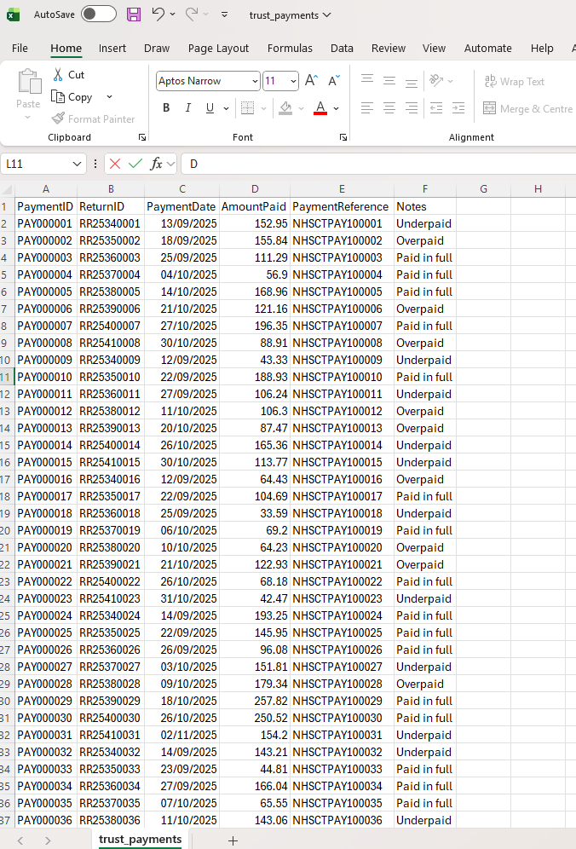Open the View tab
The height and width of the screenshot is (849, 576).
click(x=434, y=49)
